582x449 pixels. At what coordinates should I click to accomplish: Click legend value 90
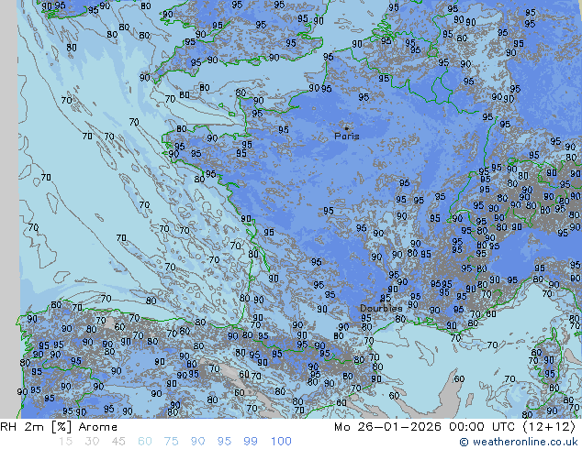point(197,442)
